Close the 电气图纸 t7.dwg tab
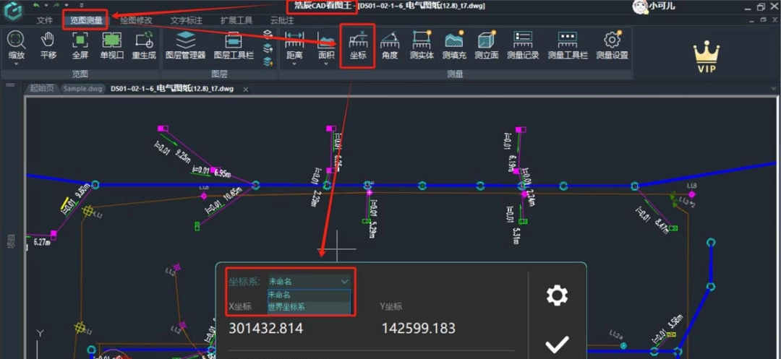Screen dimensions: 781x359 click(x=245, y=89)
